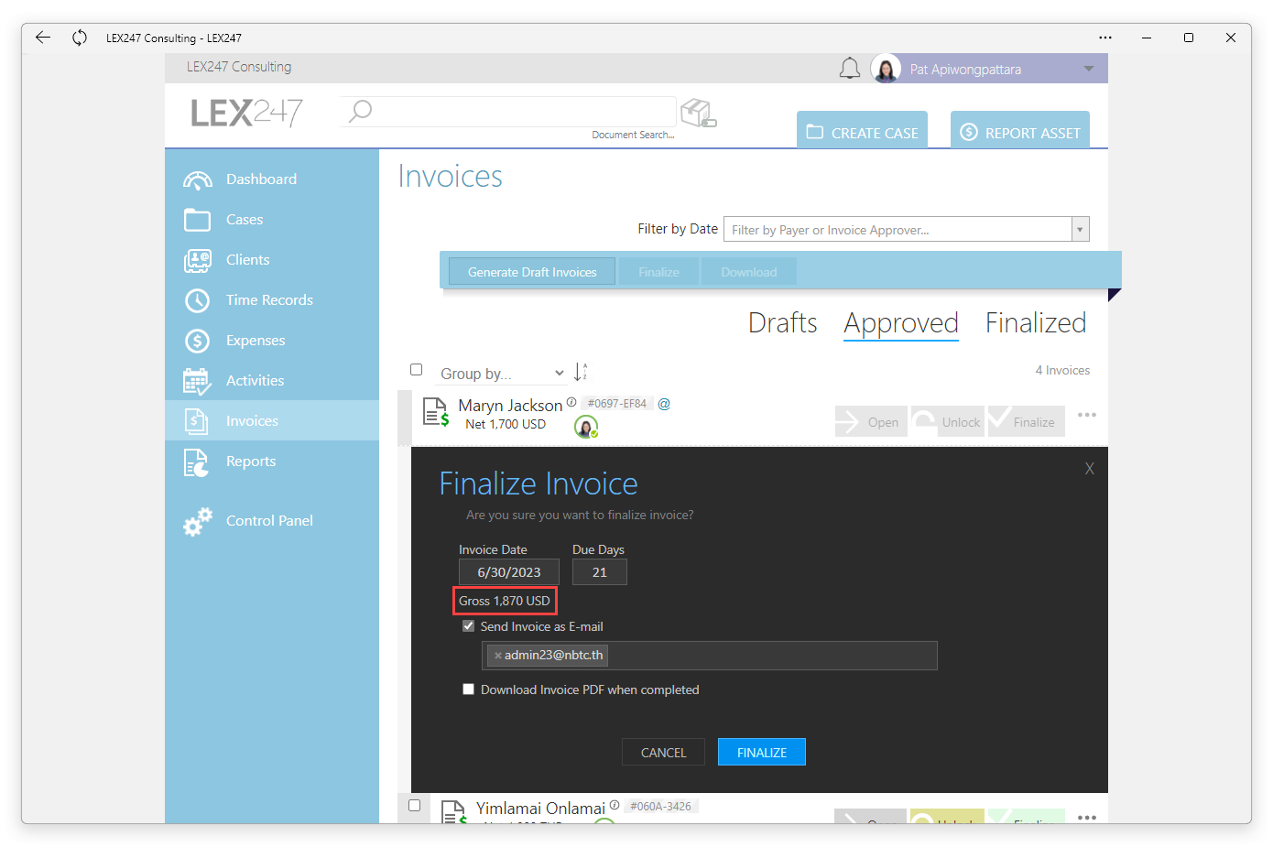Click the @ email icon on Maryn Jackson row

pyautogui.click(x=664, y=404)
